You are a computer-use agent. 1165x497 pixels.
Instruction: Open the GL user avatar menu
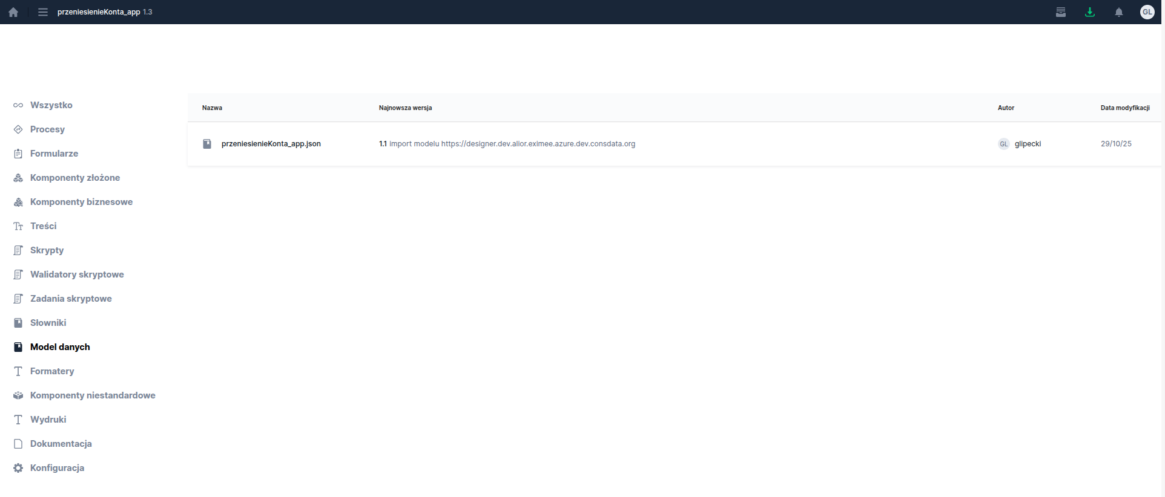(1147, 12)
